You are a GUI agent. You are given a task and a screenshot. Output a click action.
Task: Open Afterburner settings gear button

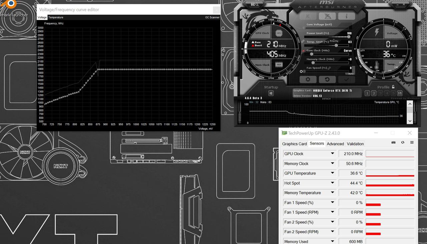[308, 79]
